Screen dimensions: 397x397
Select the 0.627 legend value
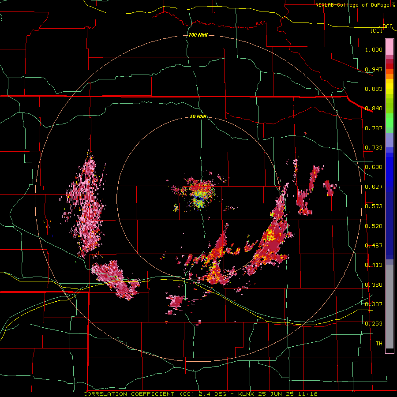click(x=374, y=187)
